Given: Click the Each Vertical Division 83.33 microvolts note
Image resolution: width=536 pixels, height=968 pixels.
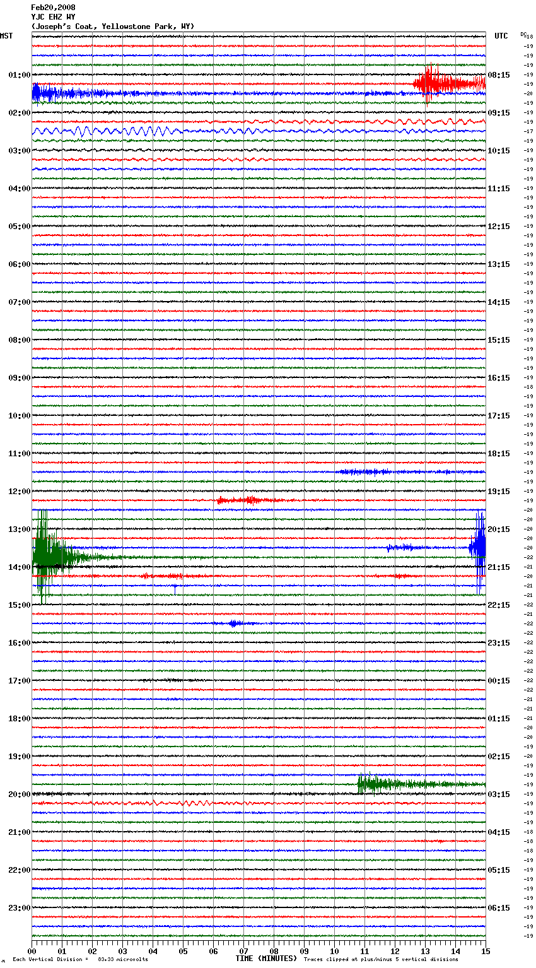Looking at the screenshot, I should (x=81, y=959).
